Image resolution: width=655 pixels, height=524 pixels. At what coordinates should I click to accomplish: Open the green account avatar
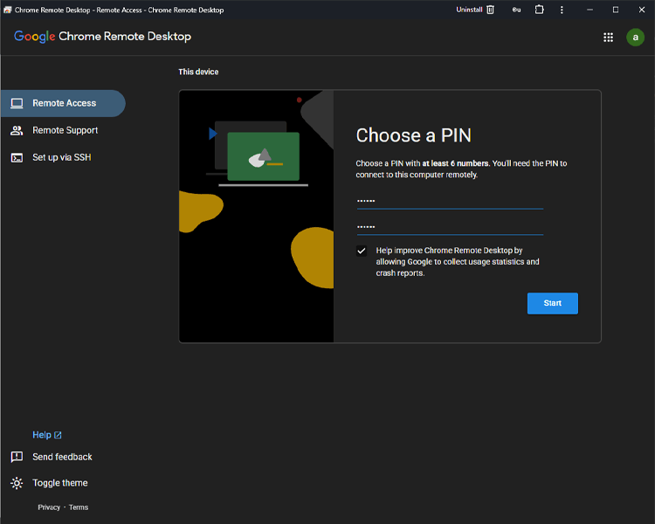click(635, 38)
